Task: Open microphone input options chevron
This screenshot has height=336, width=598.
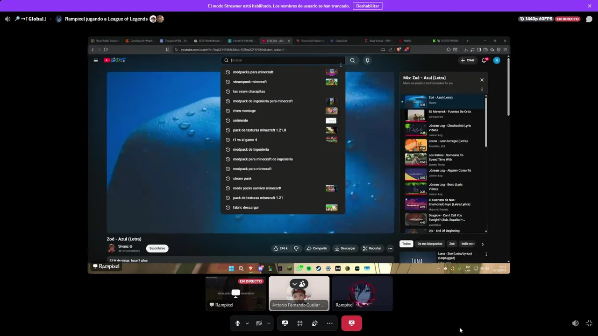Action: tap(247, 323)
